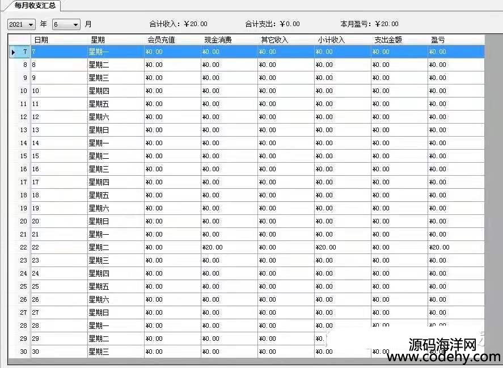The height and width of the screenshot is (368, 503).
Task: Click 支出金额 cell in row 22
Action: click(399, 247)
